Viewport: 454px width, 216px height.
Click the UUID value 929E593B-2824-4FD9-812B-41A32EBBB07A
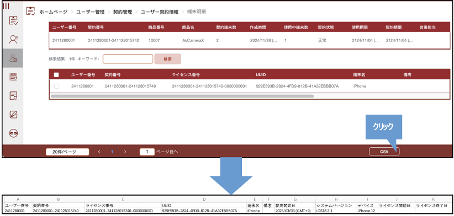coord(297,86)
